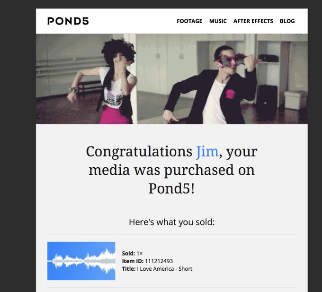Click the title I Love America - Short
Viewport: 322px width, 292px height.
click(x=164, y=269)
